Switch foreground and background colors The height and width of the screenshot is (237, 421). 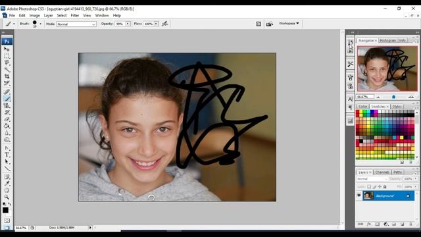tap(10, 204)
